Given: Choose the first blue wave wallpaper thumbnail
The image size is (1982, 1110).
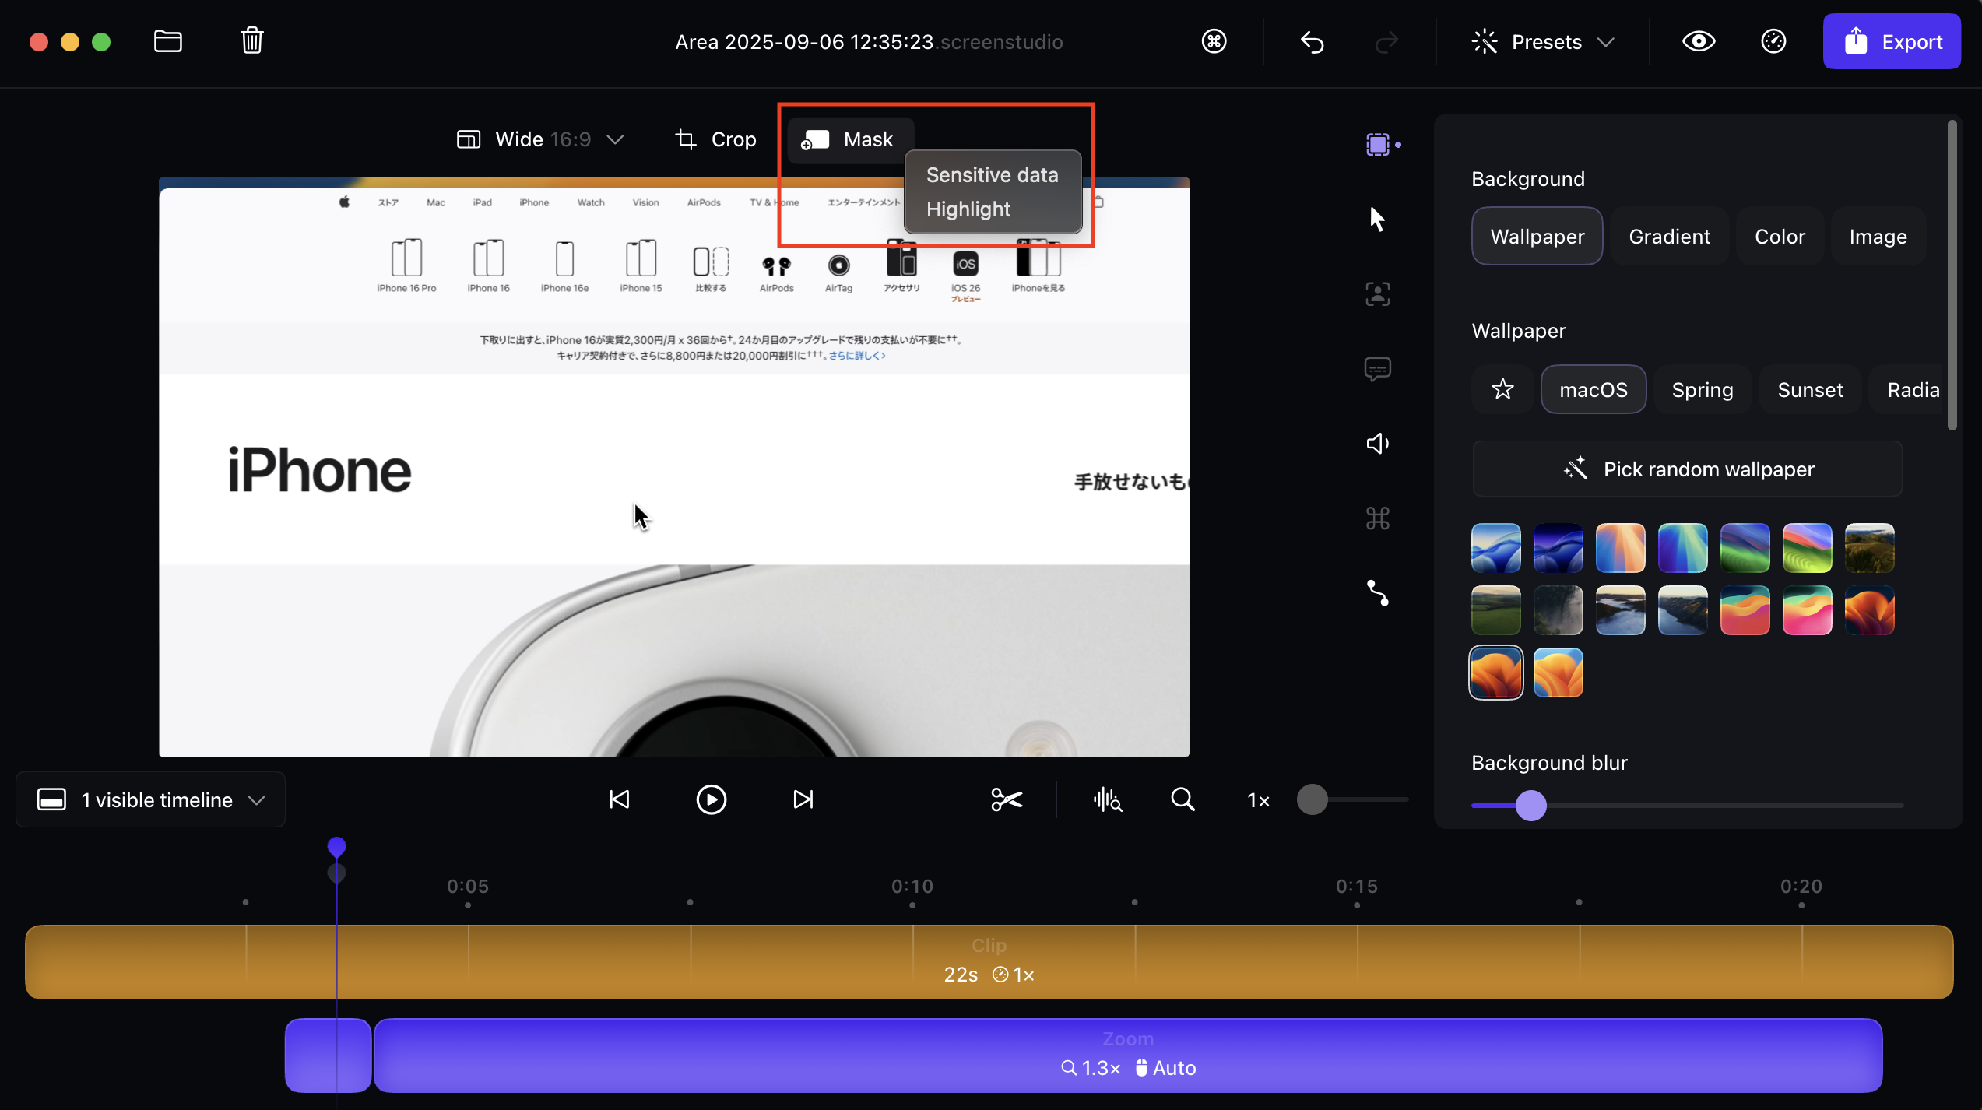Looking at the screenshot, I should click(x=1495, y=548).
